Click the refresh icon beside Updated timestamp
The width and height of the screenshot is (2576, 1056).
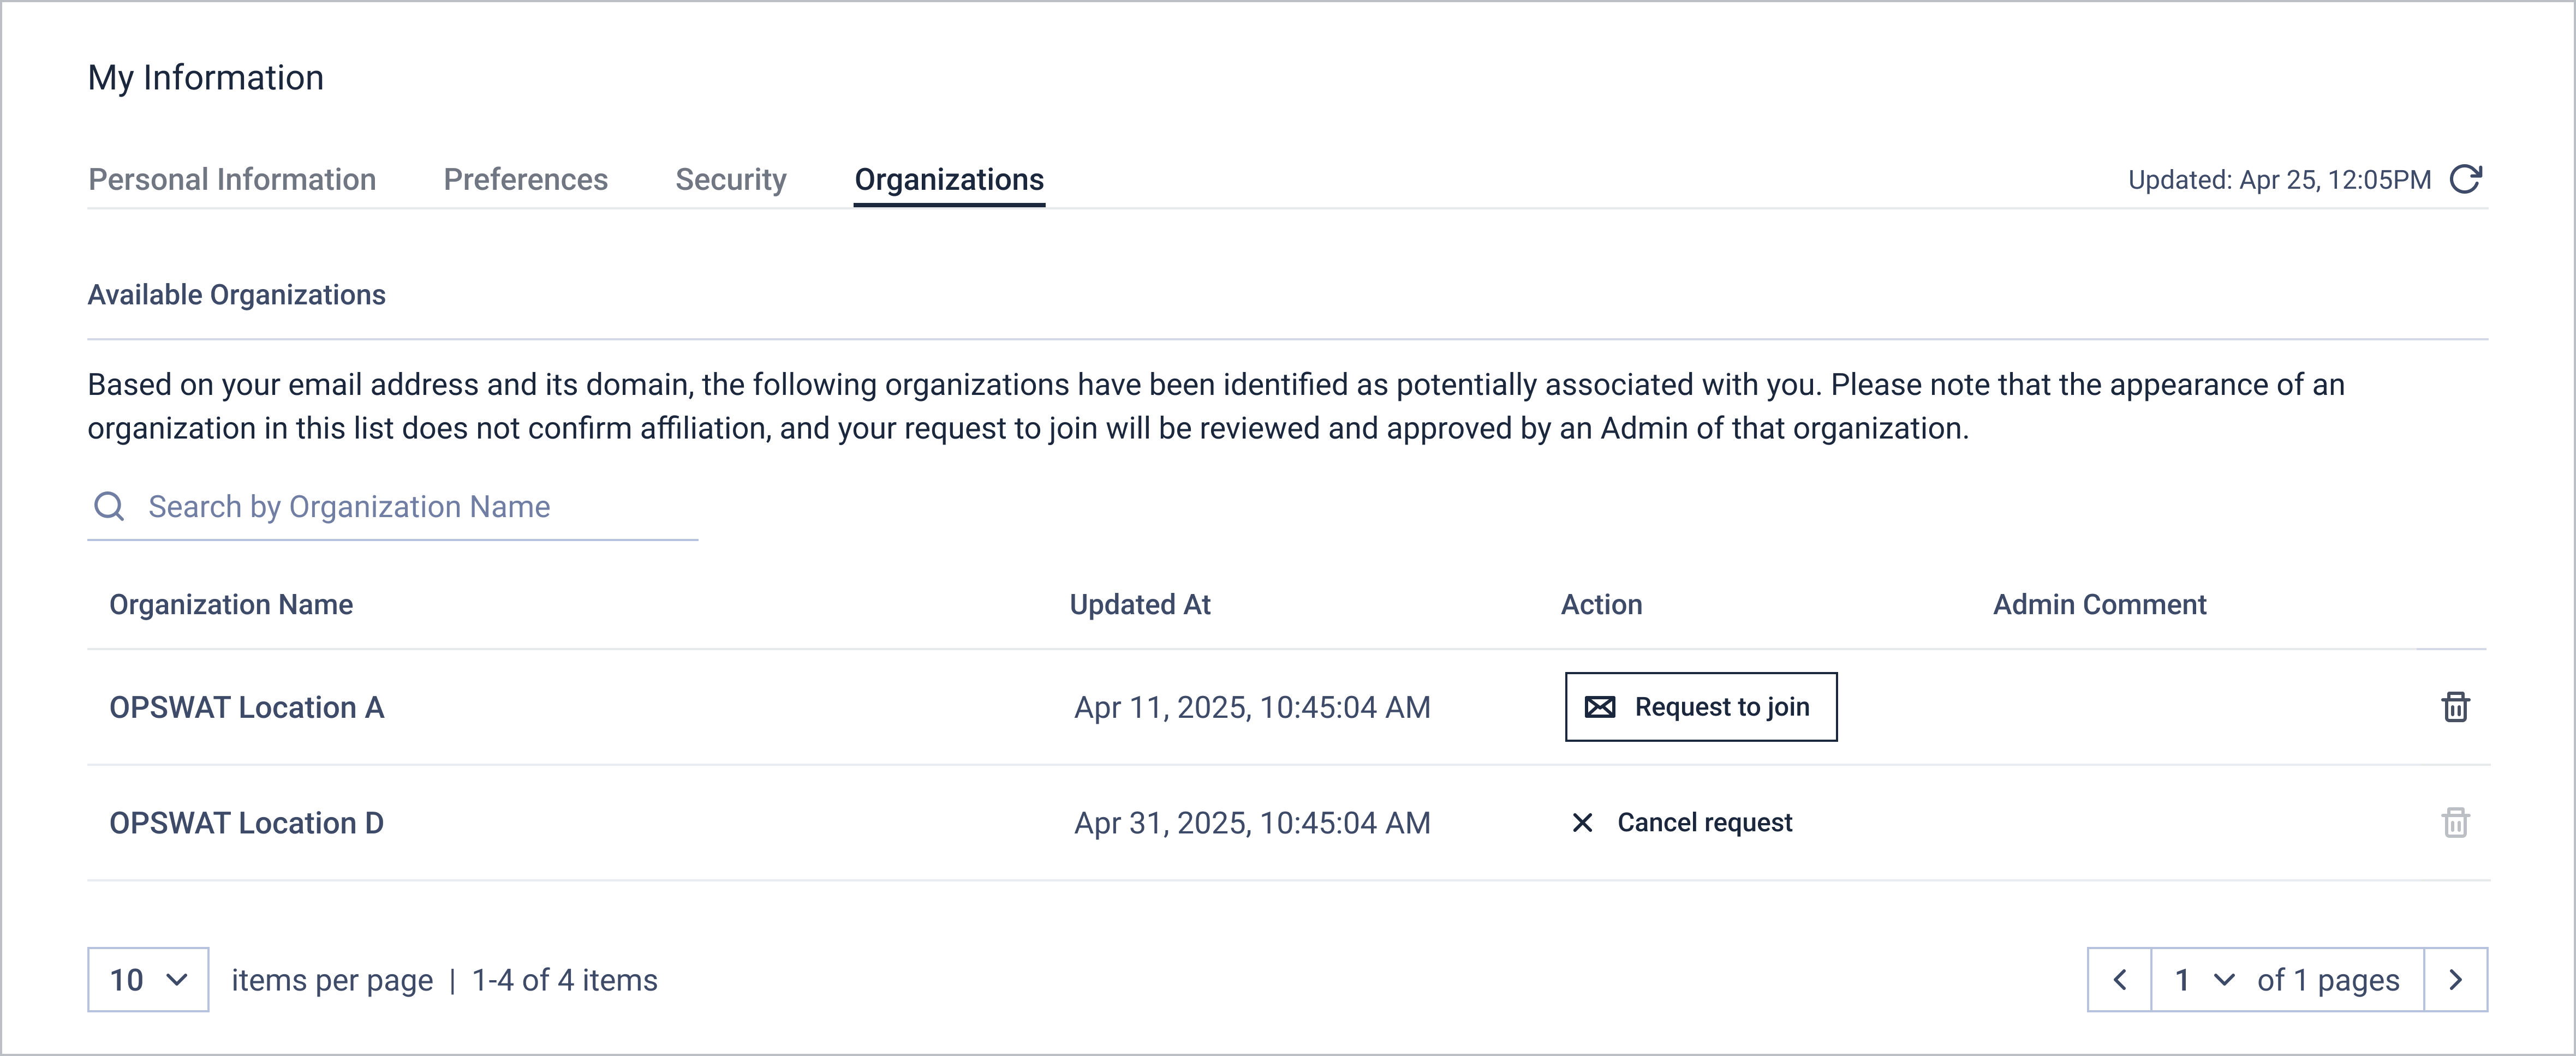[x=2466, y=180]
